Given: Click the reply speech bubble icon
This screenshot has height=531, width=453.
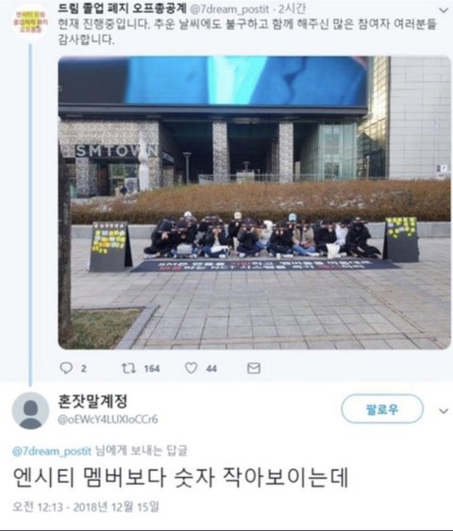Looking at the screenshot, I should (x=66, y=368).
